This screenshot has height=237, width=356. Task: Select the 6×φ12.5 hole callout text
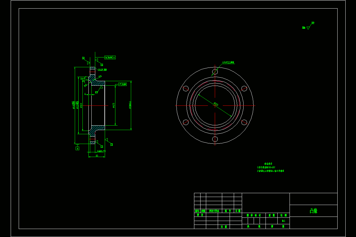[228, 63]
